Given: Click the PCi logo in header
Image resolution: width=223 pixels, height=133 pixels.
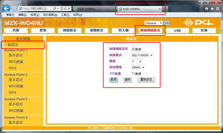Looking at the screenshot, I should pyautogui.click(x=198, y=23).
